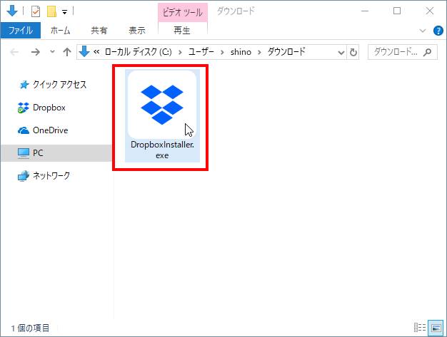This screenshot has width=447, height=337.
Task: Click the download folder icon in address bar
Action: pos(84,52)
